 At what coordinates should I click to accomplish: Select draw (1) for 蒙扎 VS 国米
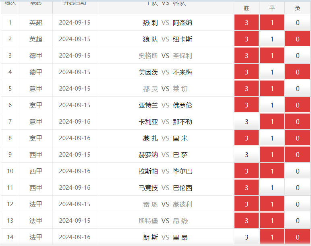pos(272,138)
